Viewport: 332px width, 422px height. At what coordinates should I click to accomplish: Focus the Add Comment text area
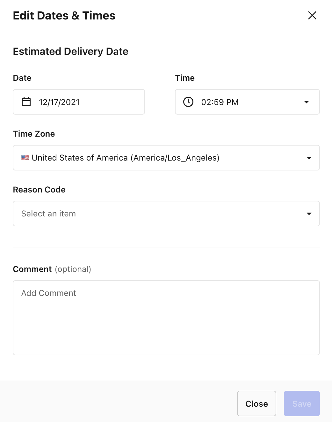tap(166, 318)
